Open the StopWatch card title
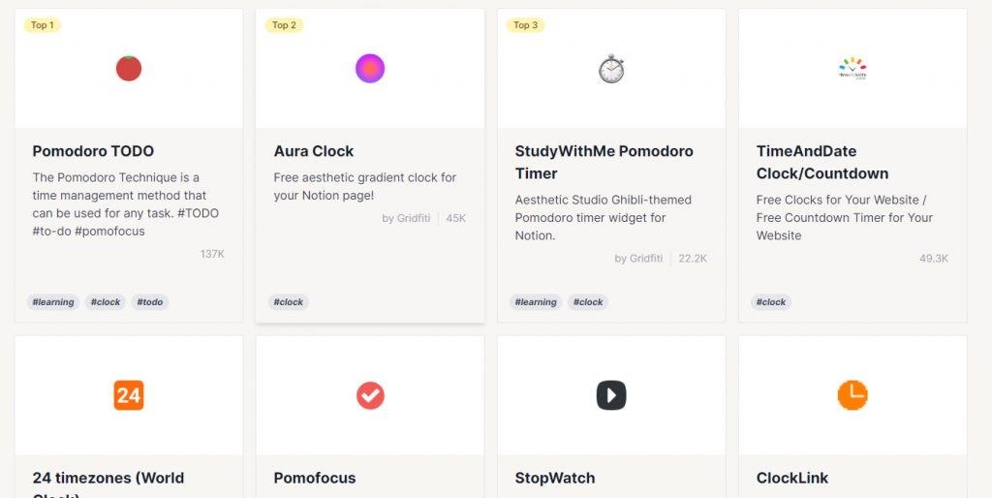This screenshot has width=992, height=498. point(555,478)
